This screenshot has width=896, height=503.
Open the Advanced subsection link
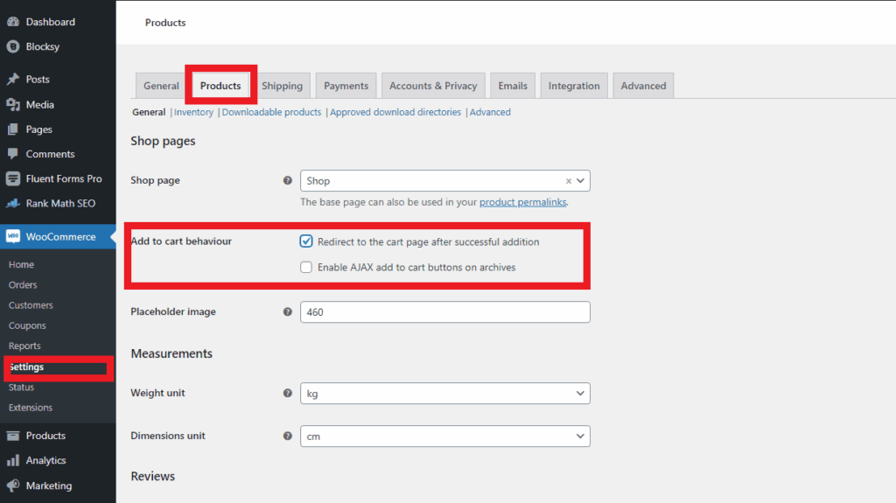pyautogui.click(x=490, y=112)
